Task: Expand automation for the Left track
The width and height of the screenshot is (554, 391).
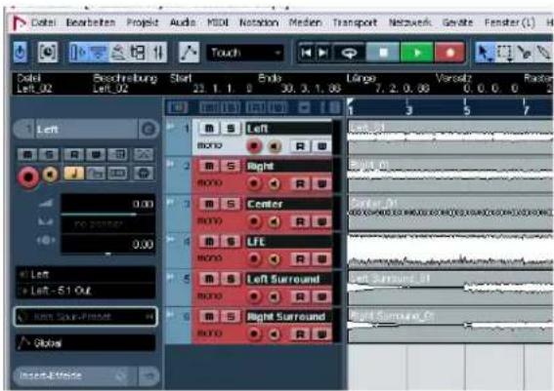Action: [171, 126]
